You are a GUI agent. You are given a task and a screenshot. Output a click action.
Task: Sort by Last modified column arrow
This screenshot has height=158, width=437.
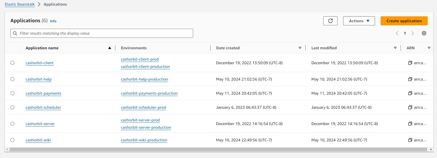coord(395,48)
